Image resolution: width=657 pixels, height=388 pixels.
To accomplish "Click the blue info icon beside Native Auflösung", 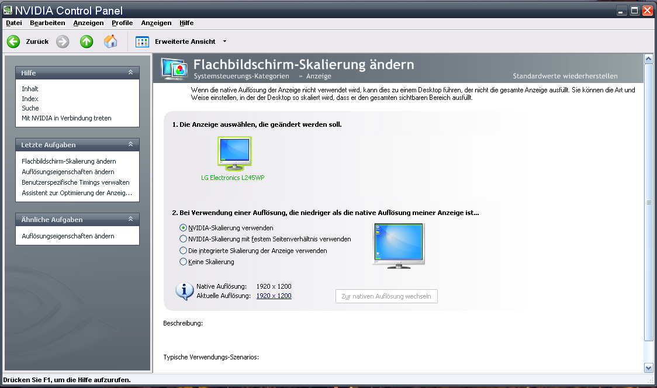I will coord(185,291).
